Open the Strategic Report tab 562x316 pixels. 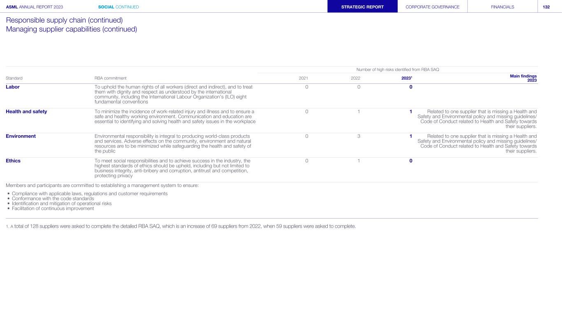[362, 7]
